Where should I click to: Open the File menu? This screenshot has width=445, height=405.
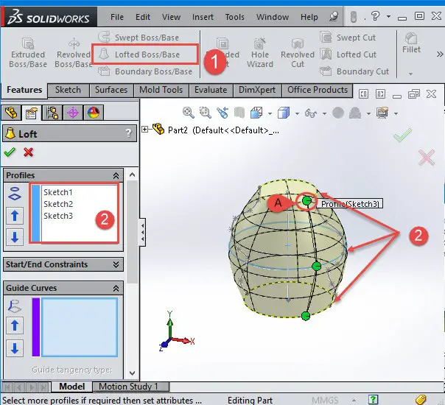pyautogui.click(x=117, y=17)
